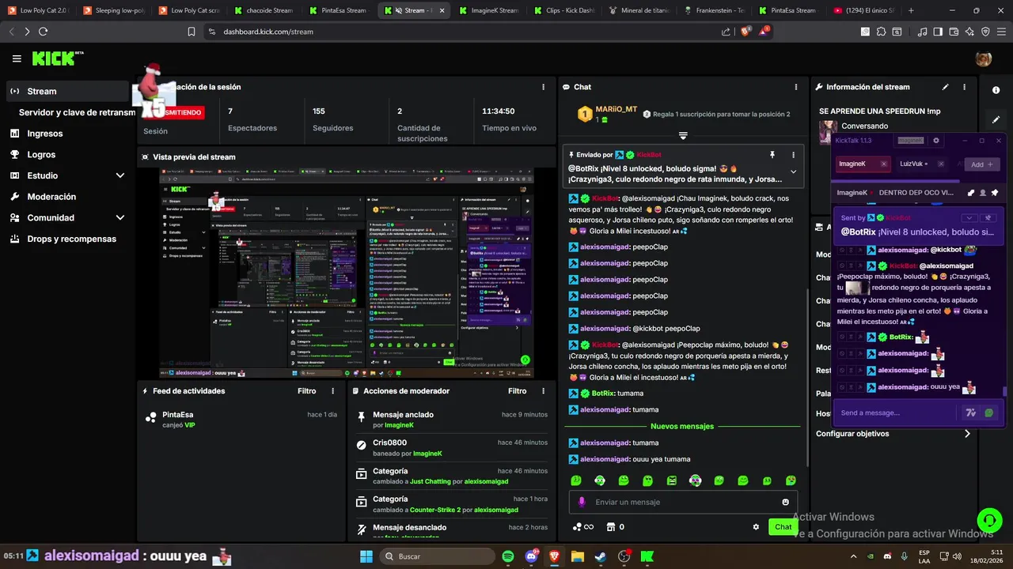Click the info circle icon in right sidebar

coord(996,90)
